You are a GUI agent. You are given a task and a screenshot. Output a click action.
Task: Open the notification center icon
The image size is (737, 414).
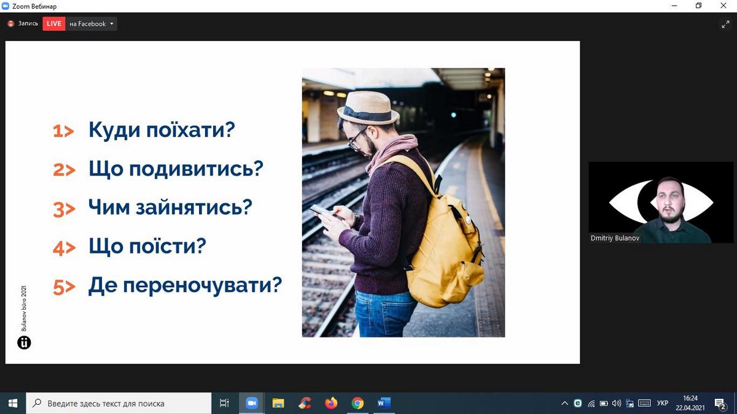720,403
